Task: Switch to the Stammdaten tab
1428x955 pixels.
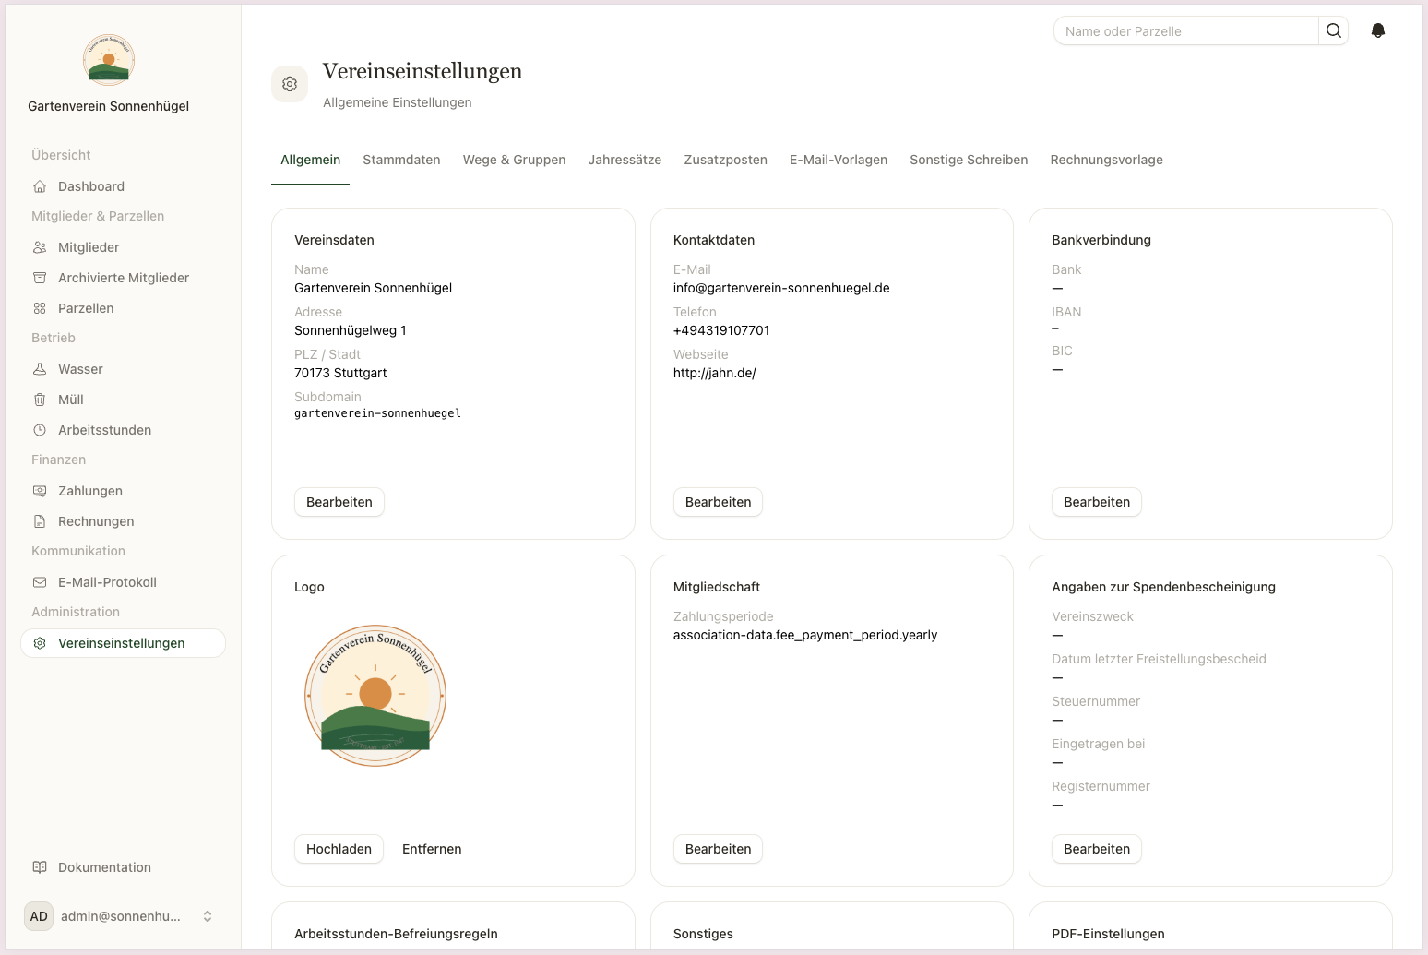Action: click(x=401, y=160)
